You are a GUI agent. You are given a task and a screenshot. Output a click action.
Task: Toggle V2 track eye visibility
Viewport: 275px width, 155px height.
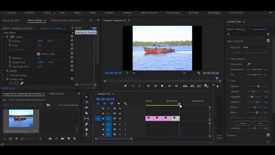(120, 114)
